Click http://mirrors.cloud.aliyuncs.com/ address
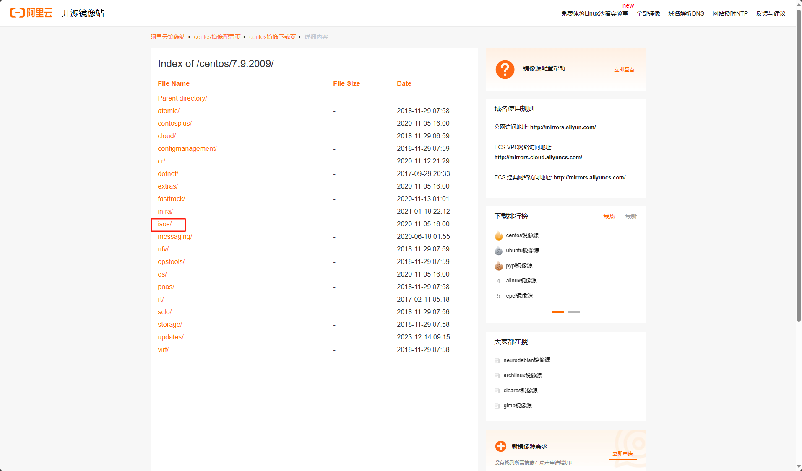Screen dimensions: 802x471 538,158
